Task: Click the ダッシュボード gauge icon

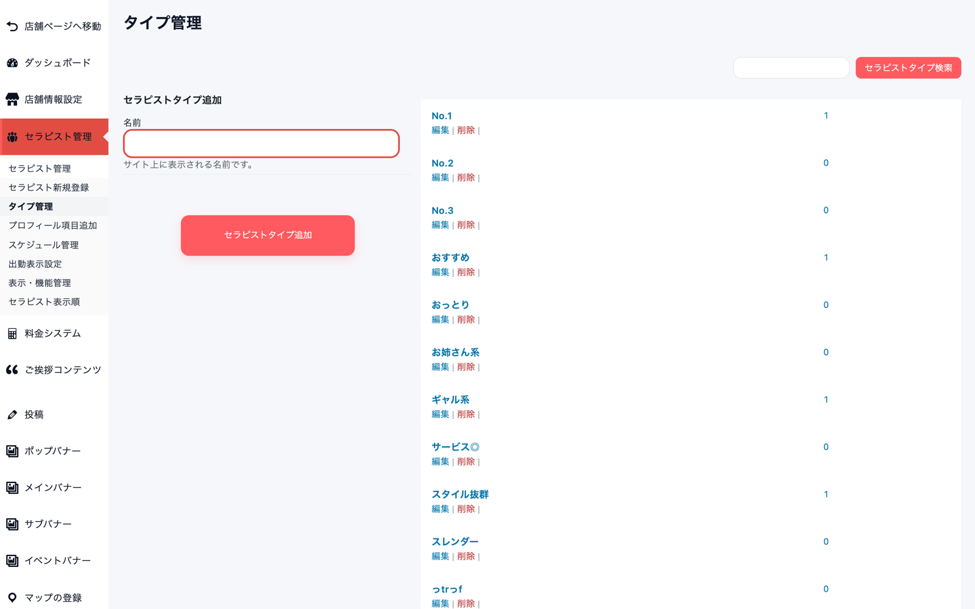Action: [12, 63]
